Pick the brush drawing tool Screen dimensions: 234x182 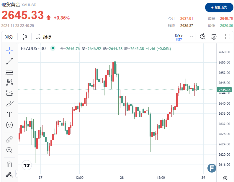[9, 104]
